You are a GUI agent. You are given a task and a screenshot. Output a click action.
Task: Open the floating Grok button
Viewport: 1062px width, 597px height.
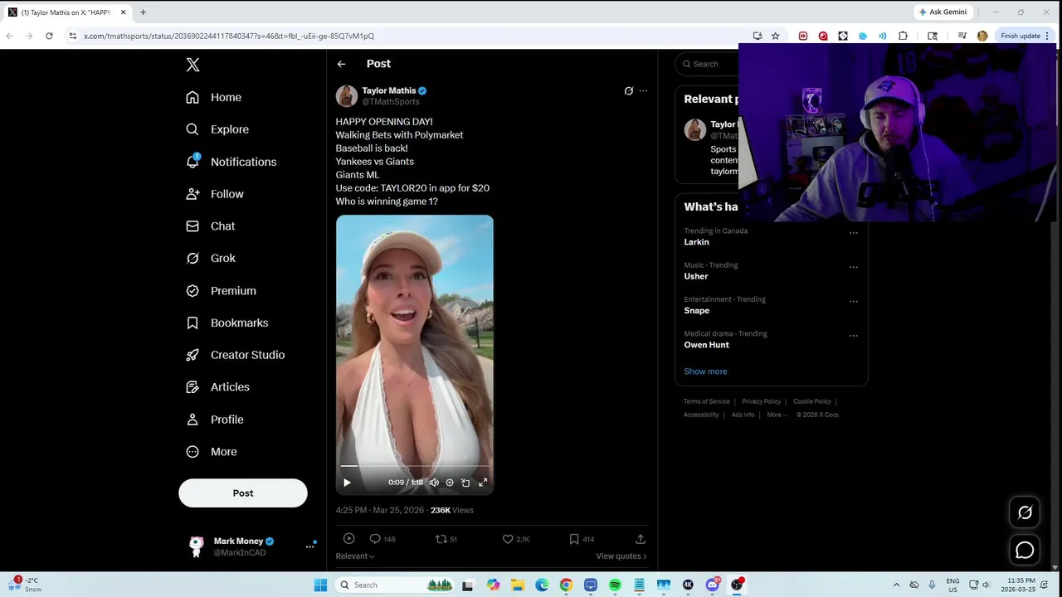point(1025,512)
